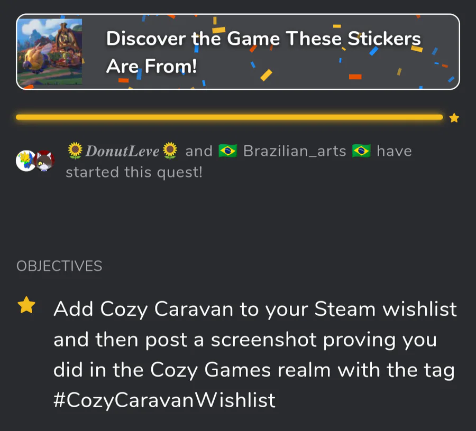Click the gold star beside the objective

[26, 305]
